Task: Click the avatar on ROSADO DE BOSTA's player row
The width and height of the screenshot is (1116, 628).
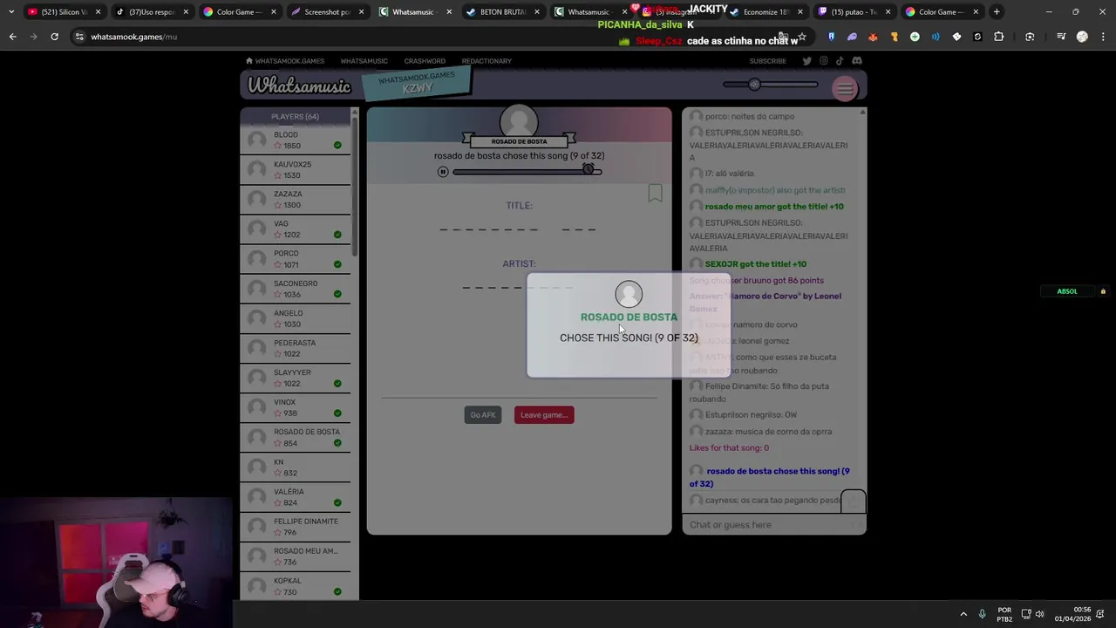Action: click(x=257, y=437)
